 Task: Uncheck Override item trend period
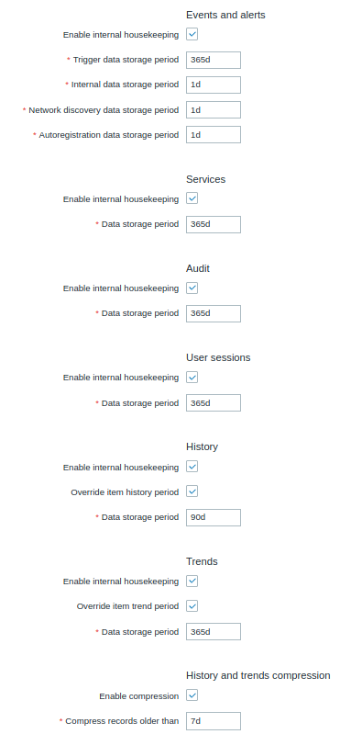(x=192, y=606)
